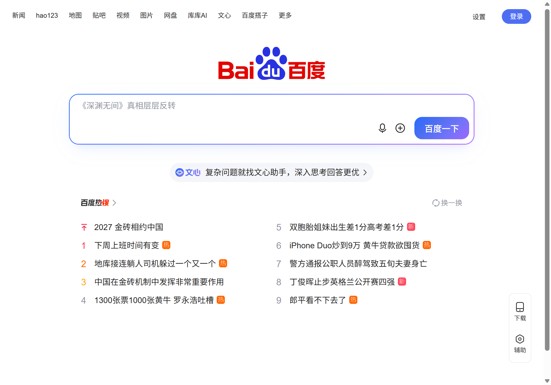
Task: Open hao123 in the top navigation
Action: (x=47, y=15)
